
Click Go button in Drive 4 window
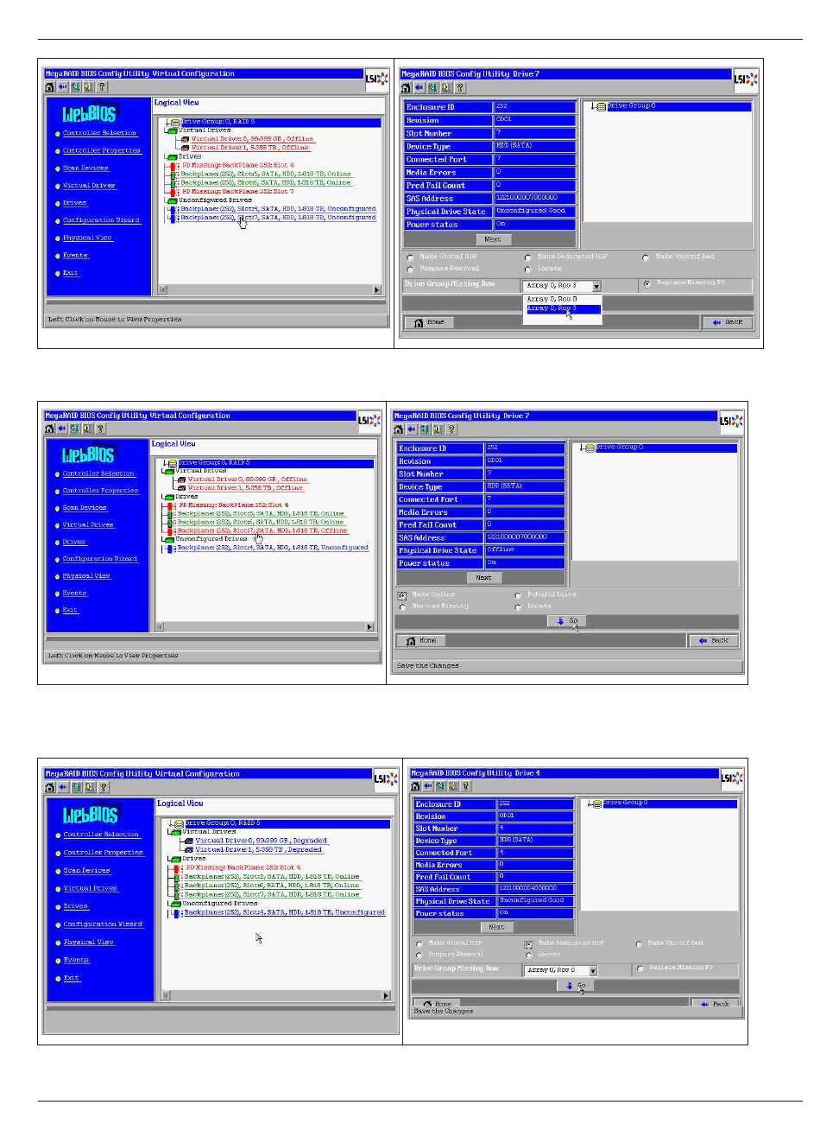(576, 986)
